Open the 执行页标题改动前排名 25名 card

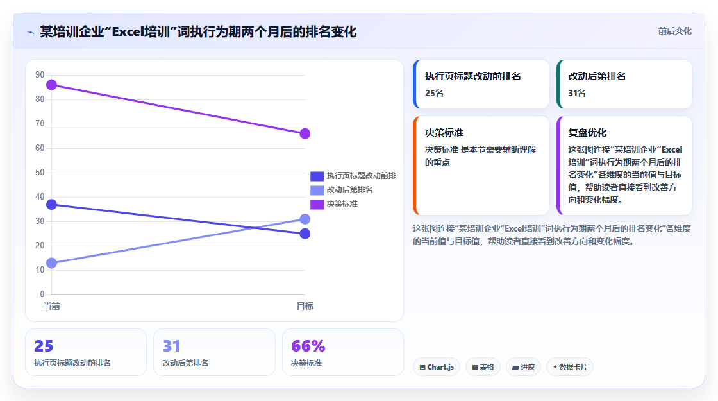tap(481, 84)
